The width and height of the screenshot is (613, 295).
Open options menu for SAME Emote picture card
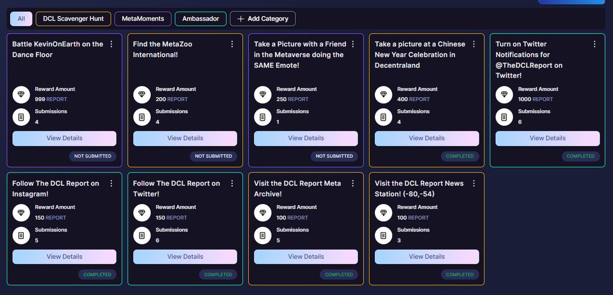tap(353, 44)
